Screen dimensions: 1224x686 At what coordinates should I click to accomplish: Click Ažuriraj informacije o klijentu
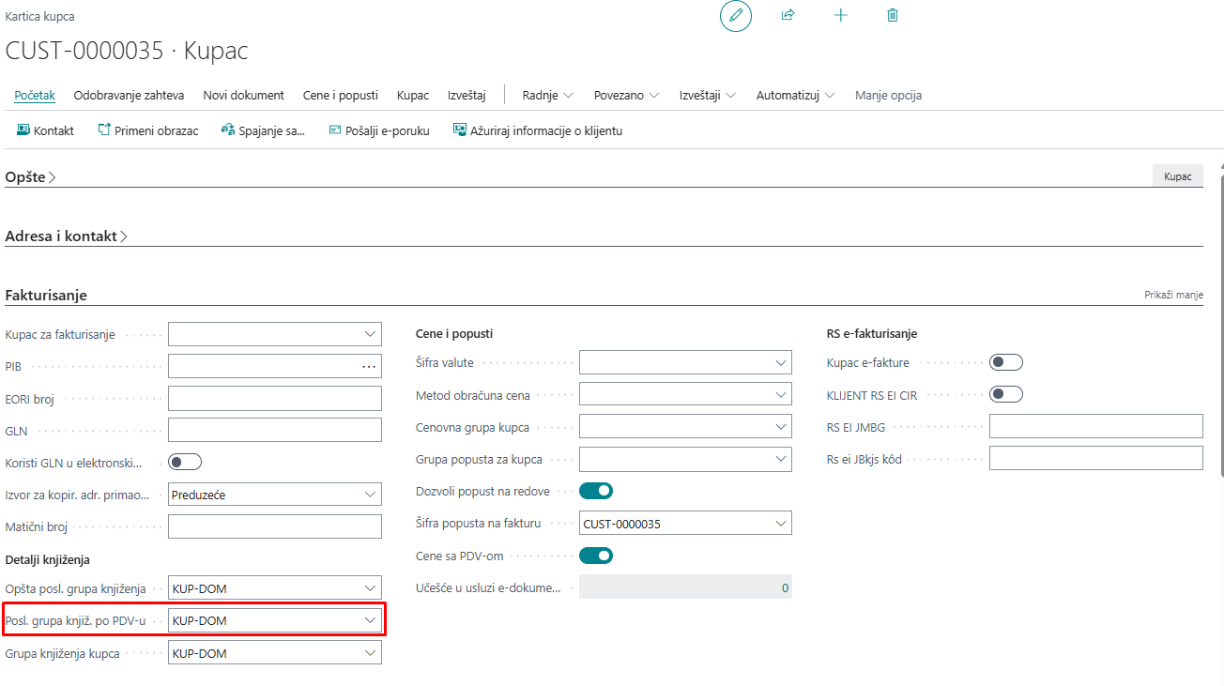point(538,130)
